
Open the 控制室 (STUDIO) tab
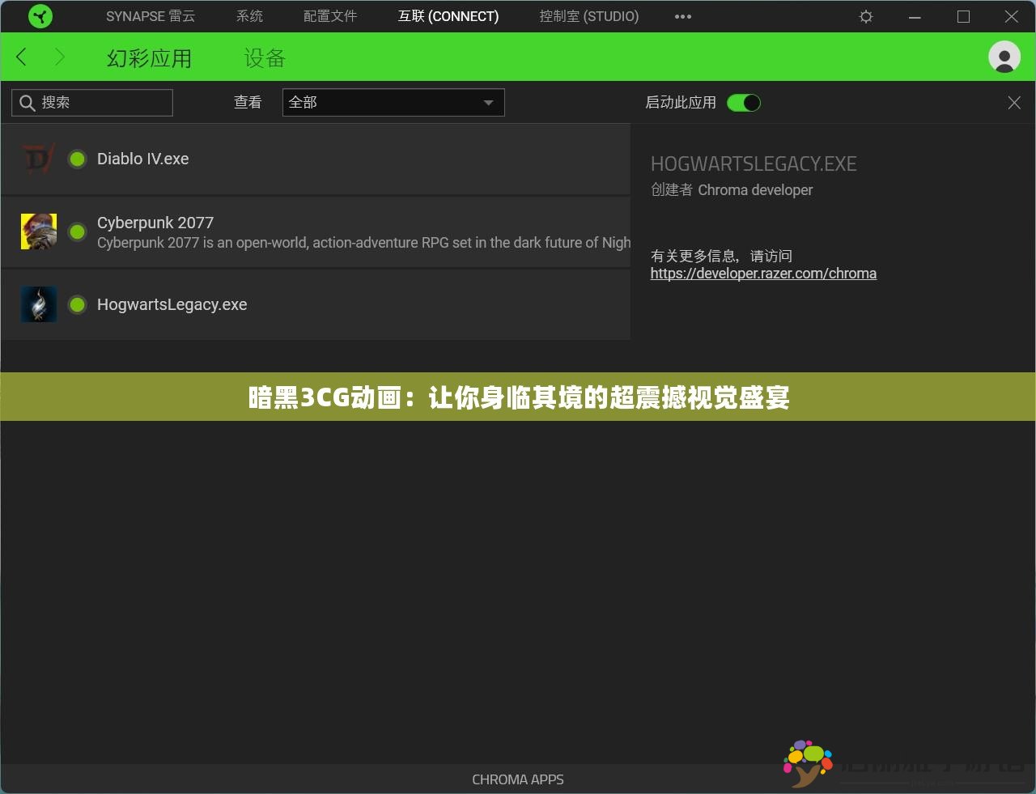[x=589, y=16]
